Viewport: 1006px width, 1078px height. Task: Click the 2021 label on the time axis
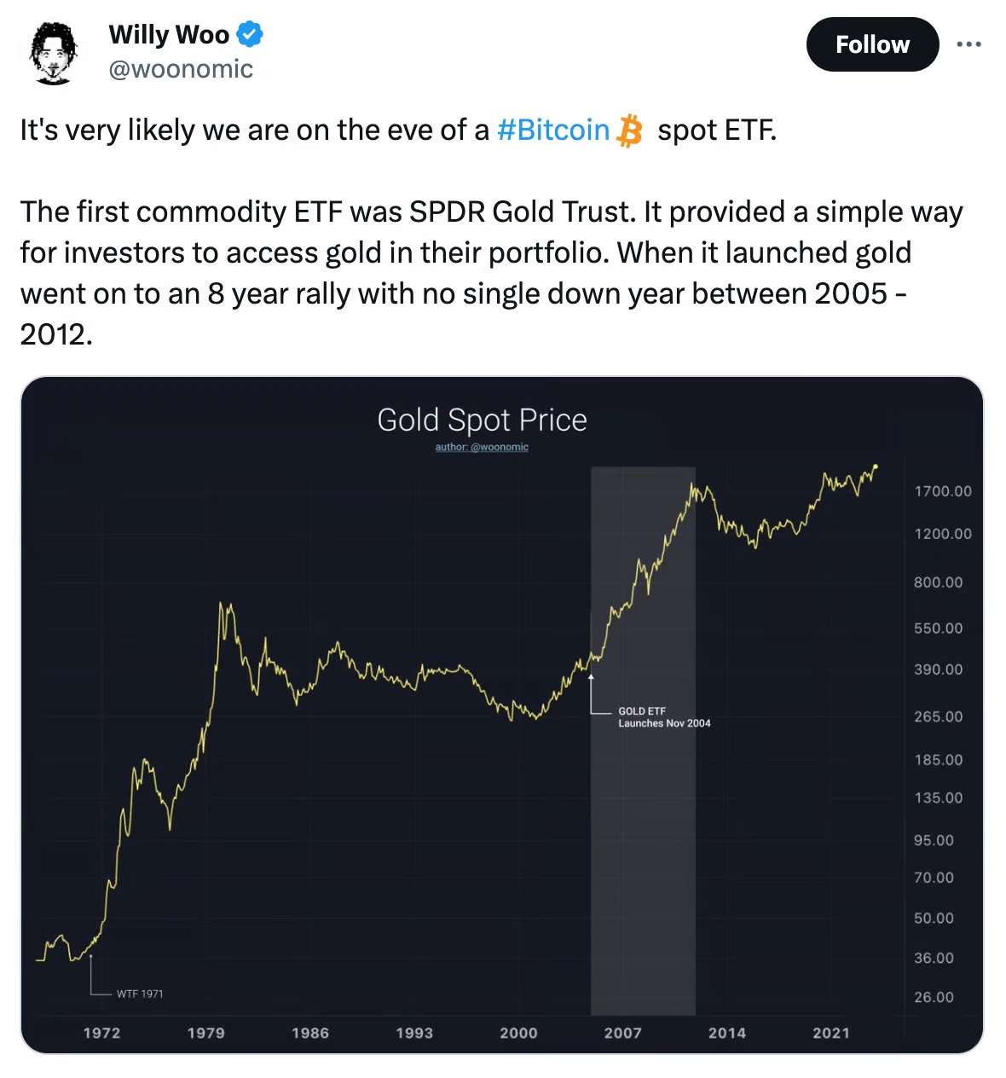[x=830, y=1033]
